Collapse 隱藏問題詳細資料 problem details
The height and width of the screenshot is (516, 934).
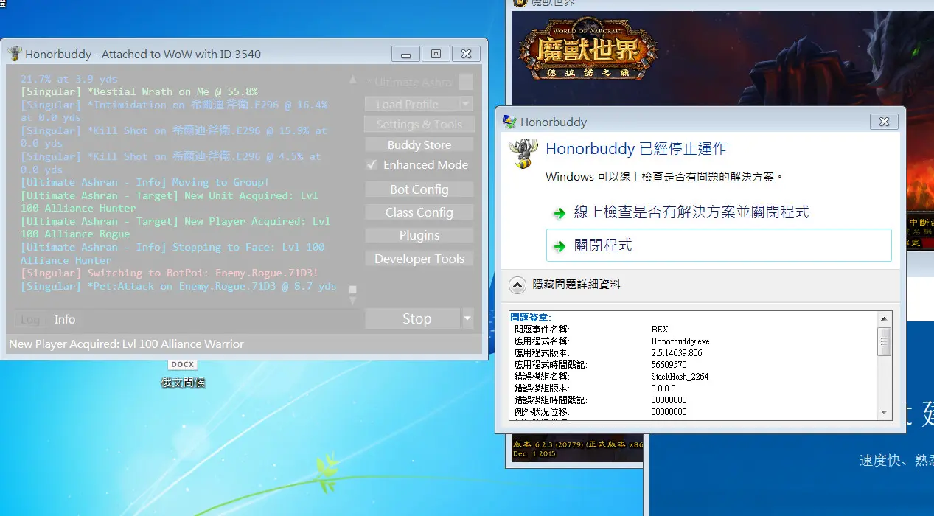click(x=518, y=285)
